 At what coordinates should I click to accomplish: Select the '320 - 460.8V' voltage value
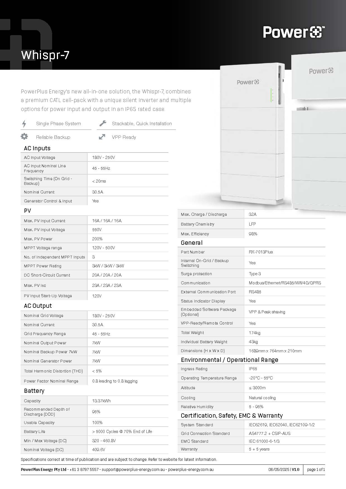(104, 441)
